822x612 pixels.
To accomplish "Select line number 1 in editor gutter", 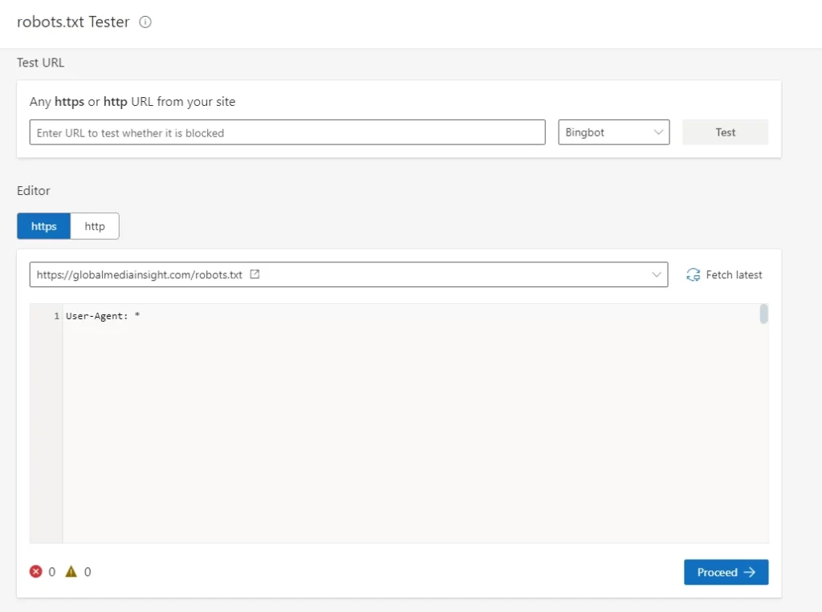I will point(56,316).
